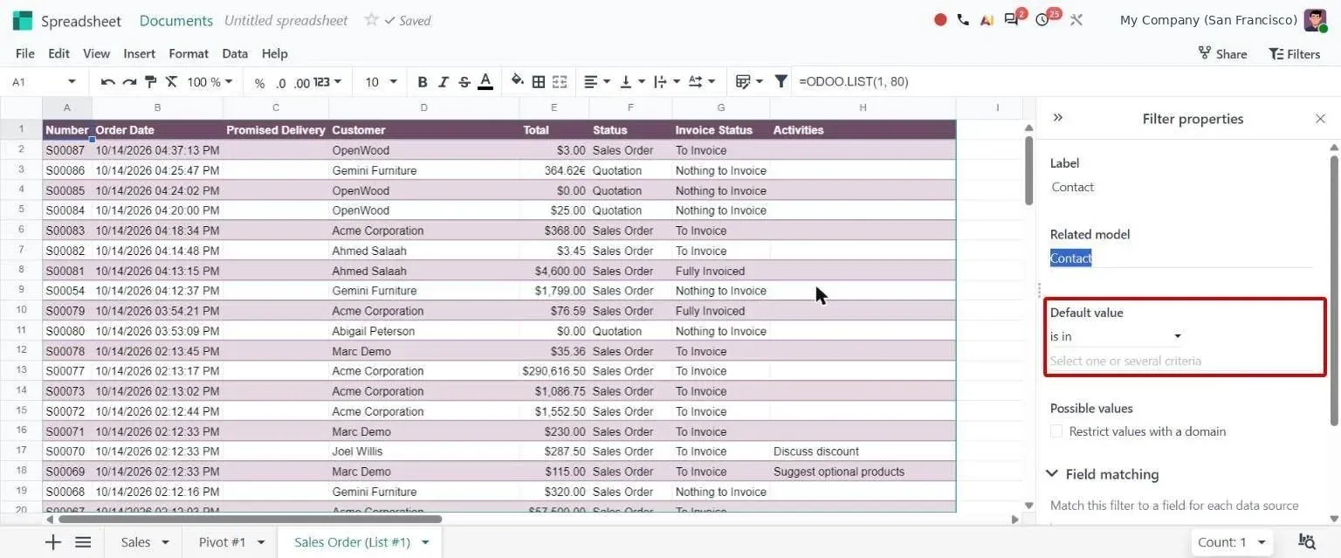Click the 'Select one or several criteria' field
The image size is (1341, 558).
1182,361
